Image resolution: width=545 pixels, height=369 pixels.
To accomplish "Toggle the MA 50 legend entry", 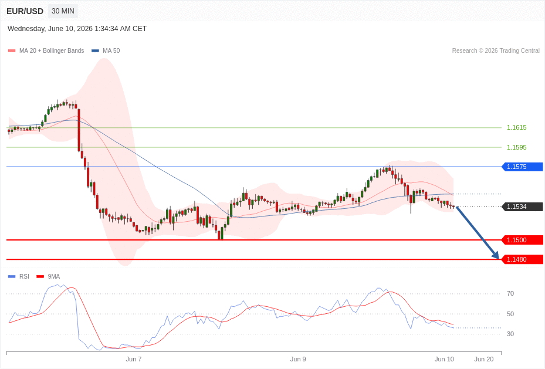I will point(106,50).
